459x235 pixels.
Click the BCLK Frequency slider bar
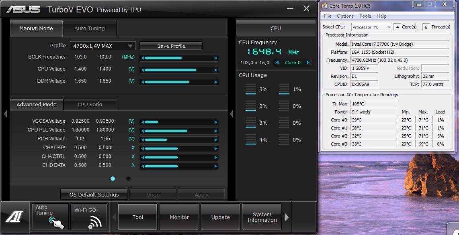pyautogui.click(x=179, y=58)
